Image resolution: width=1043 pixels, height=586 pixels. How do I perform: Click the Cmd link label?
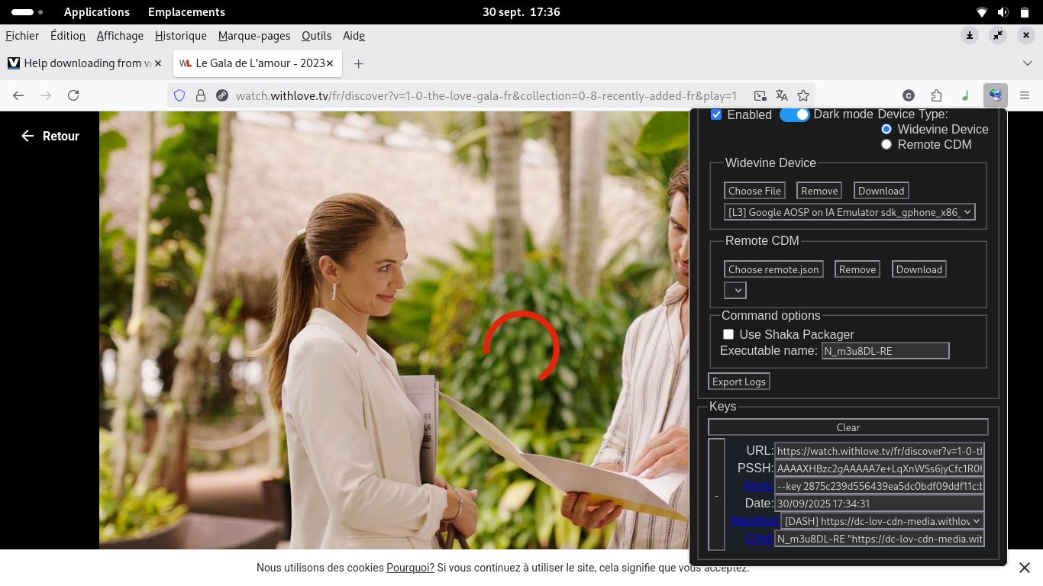(759, 539)
